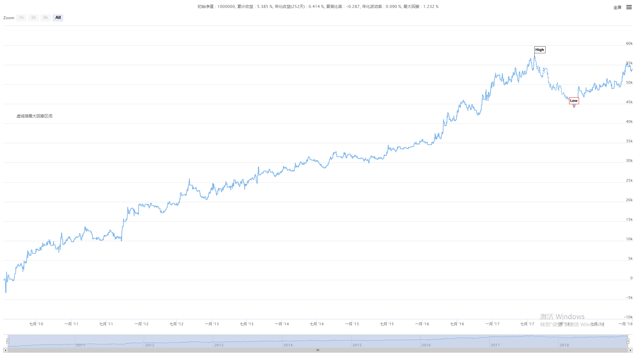636x357 pixels.
Task: Click the 60k y-axis label
Action: (x=629, y=43)
